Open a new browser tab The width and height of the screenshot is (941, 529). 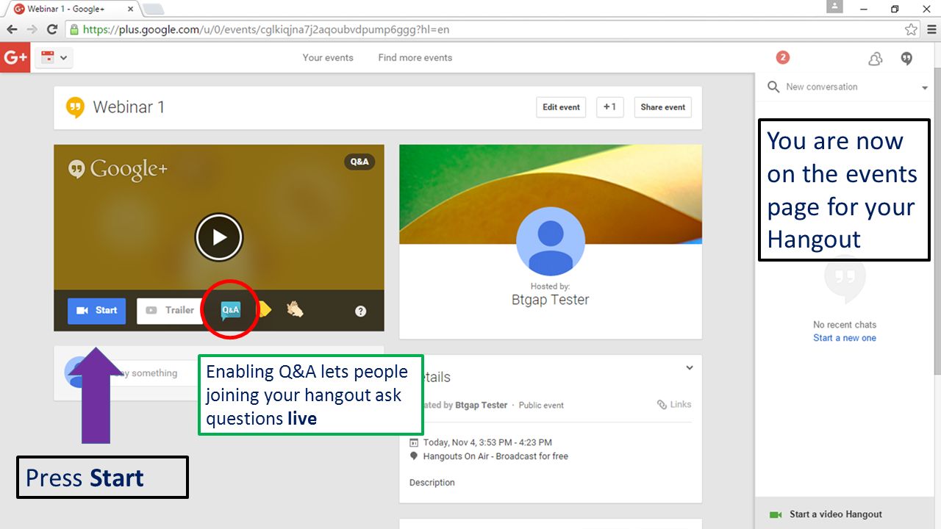click(x=153, y=10)
